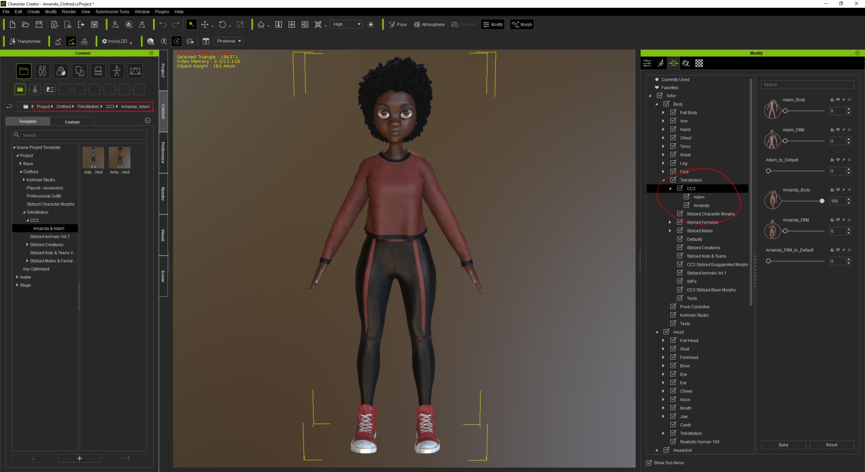Click the Home camera view icon

pyautogui.click(x=261, y=25)
